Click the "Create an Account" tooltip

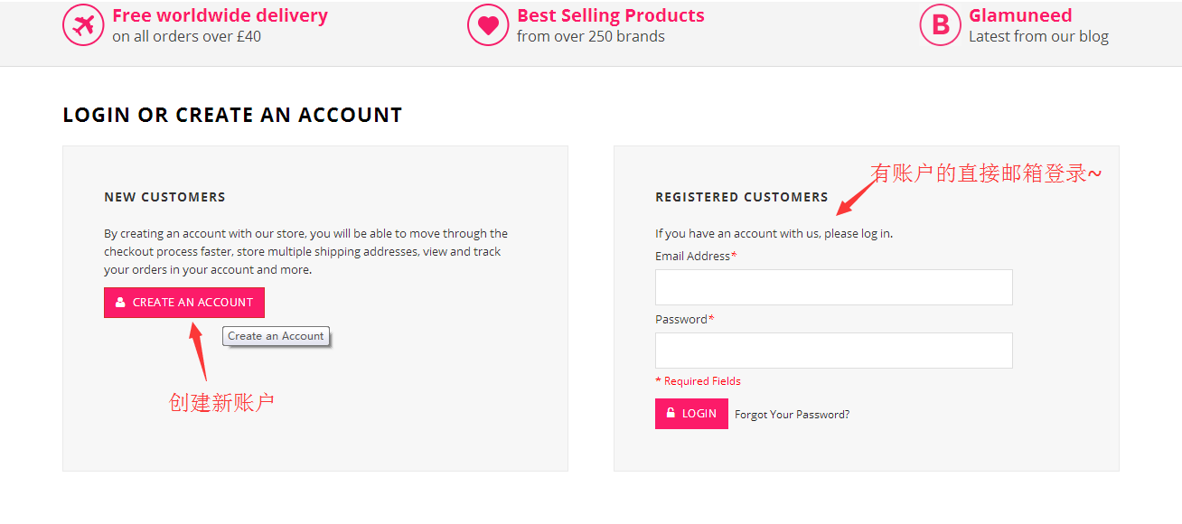(276, 336)
